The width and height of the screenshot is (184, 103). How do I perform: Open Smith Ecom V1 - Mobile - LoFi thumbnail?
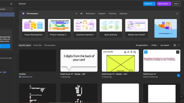pos(120,61)
